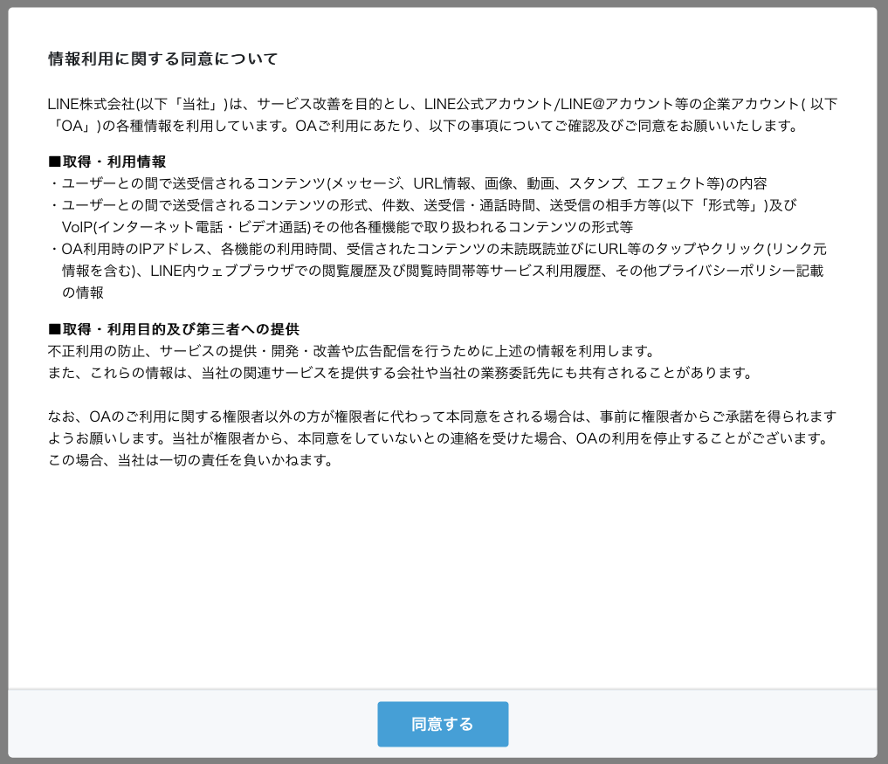This screenshot has width=888, height=764.
Task: Click the ■取得・利用情報 section heading
Action: click(x=107, y=162)
